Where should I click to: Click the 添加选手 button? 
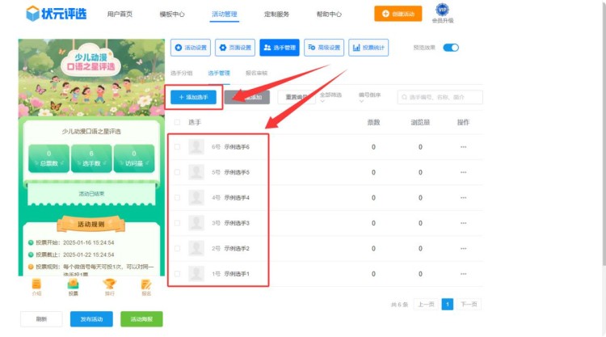point(193,97)
